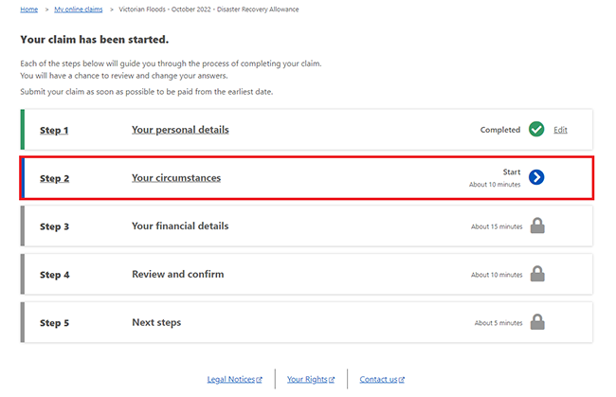Click external link icon beside Legal Notices
Screen dimensions: 616x397
(x=259, y=380)
